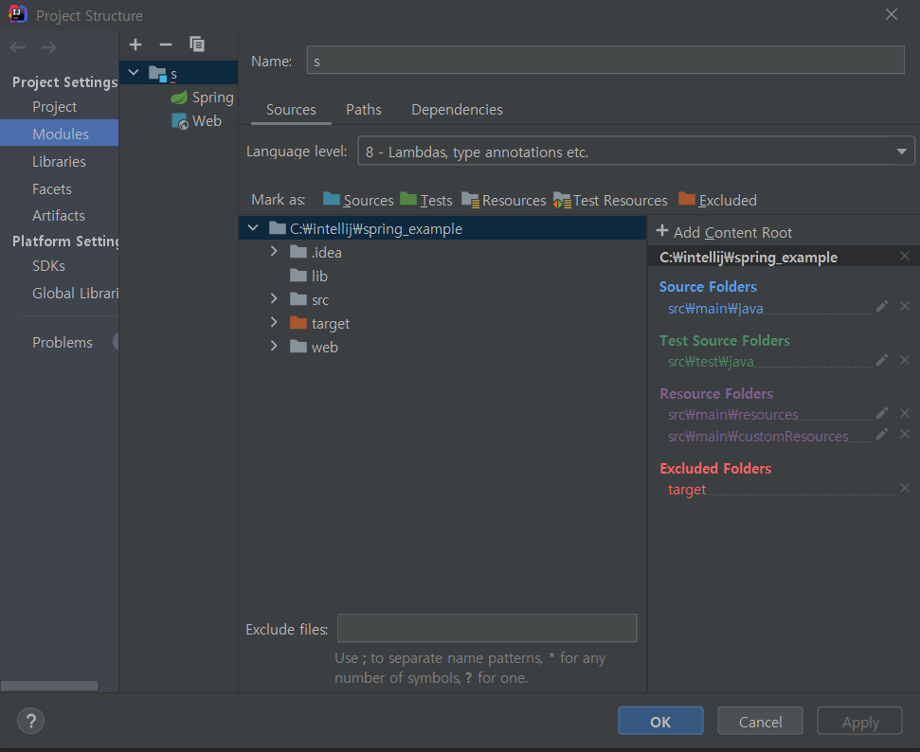Switch to the Paths tab
The height and width of the screenshot is (752, 920).
(x=364, y=109)
